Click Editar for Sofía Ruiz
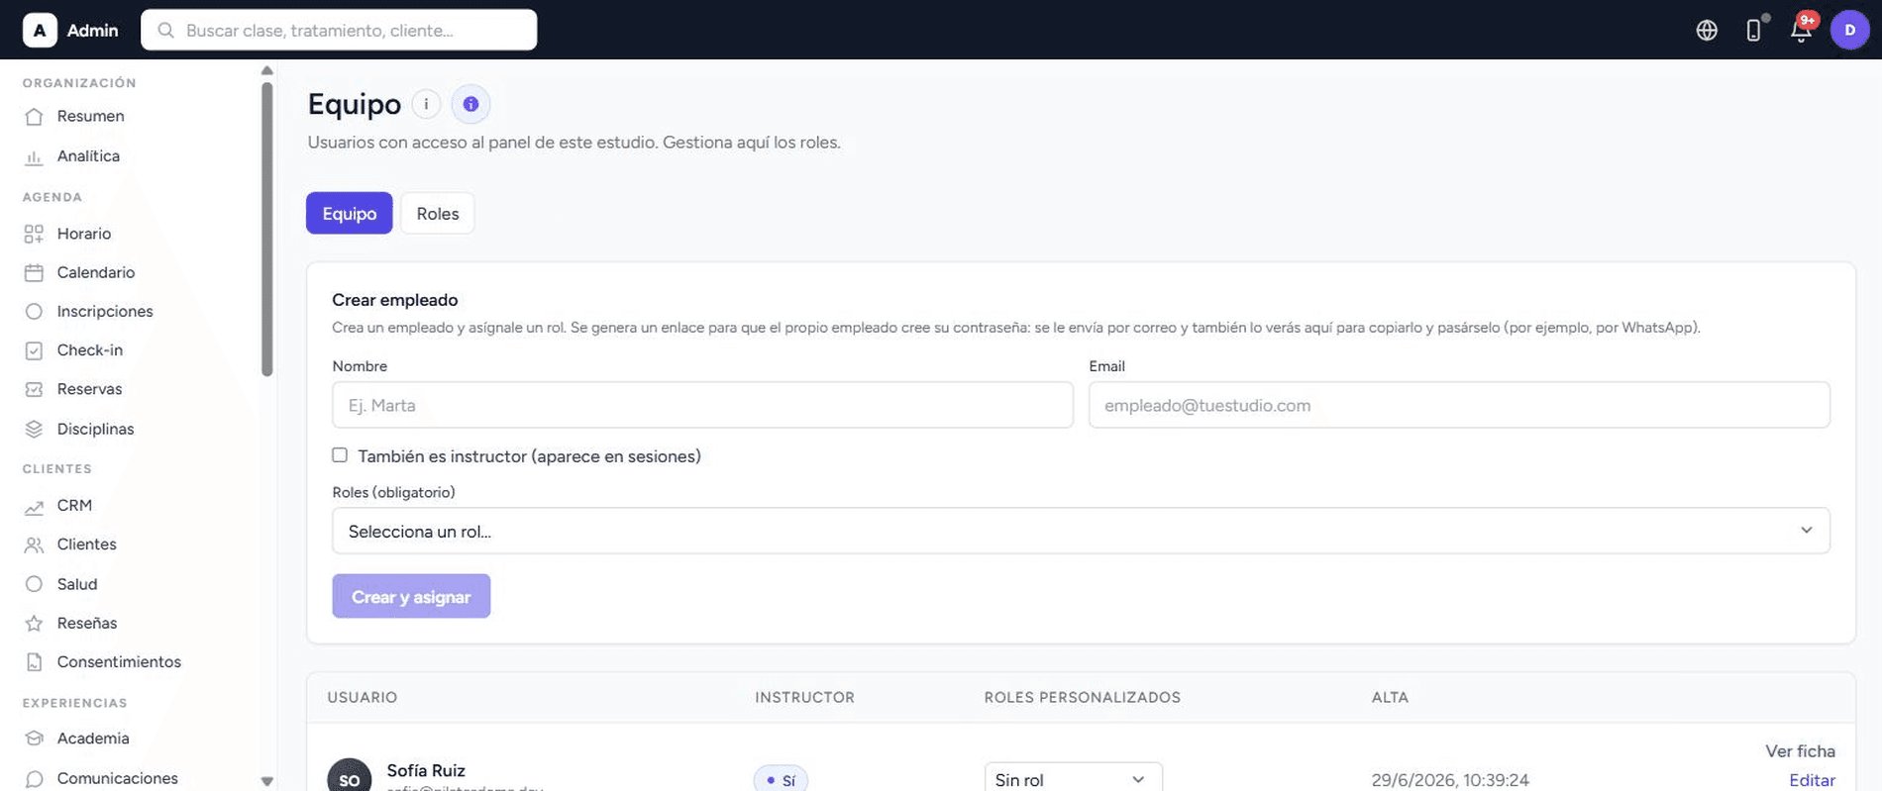Image resolution: width=1882 pixels, height=791 pixels. [x=1812, y=780]
